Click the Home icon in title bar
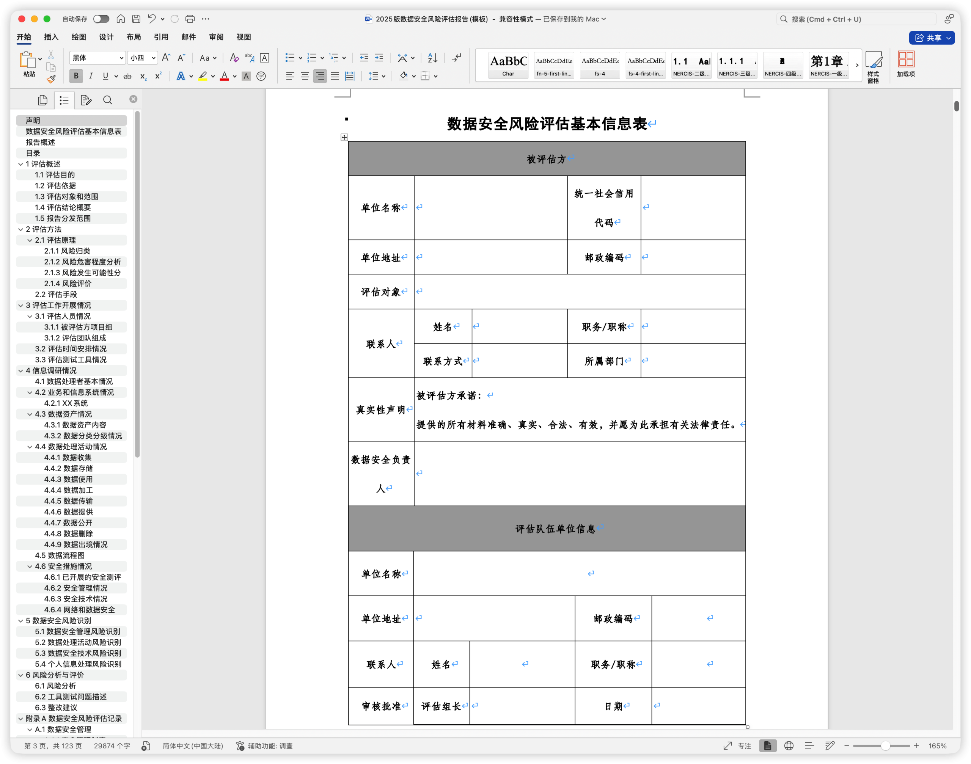 121,19
